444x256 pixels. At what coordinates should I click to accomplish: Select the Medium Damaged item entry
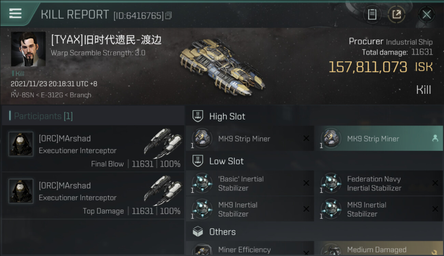click(378, 248)
